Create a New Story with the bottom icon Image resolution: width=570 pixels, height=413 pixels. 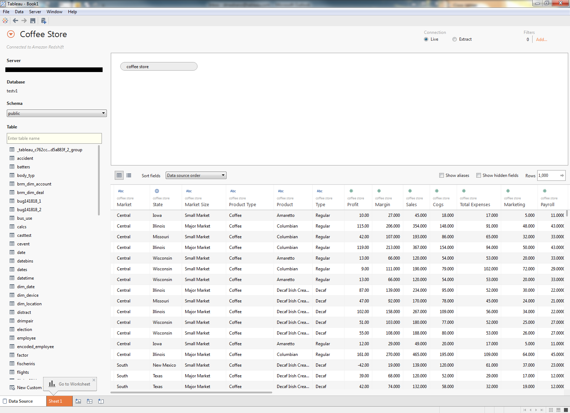[x=101, y=401]
